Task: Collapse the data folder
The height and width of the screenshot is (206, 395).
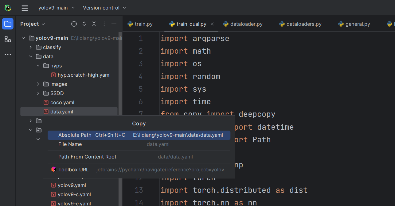Action: (x=30, y=56)
